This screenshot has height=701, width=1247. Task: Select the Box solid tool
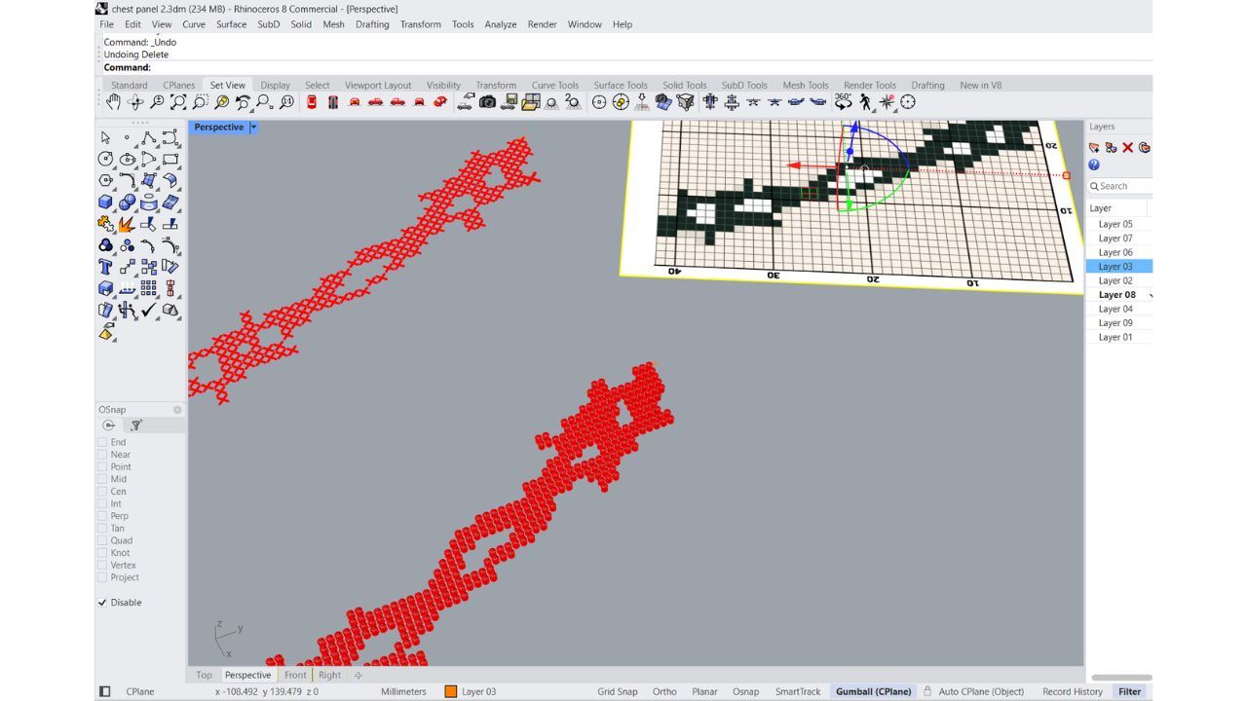tap(105, 203)
